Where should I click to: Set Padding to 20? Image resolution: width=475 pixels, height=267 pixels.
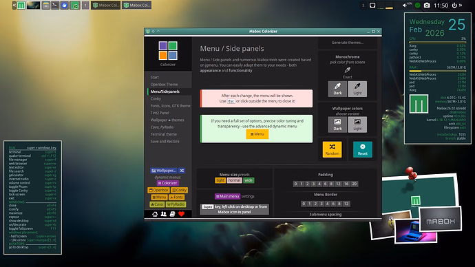[354, 184]
